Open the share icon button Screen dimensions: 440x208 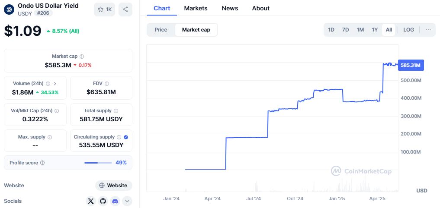coord(125,9)
